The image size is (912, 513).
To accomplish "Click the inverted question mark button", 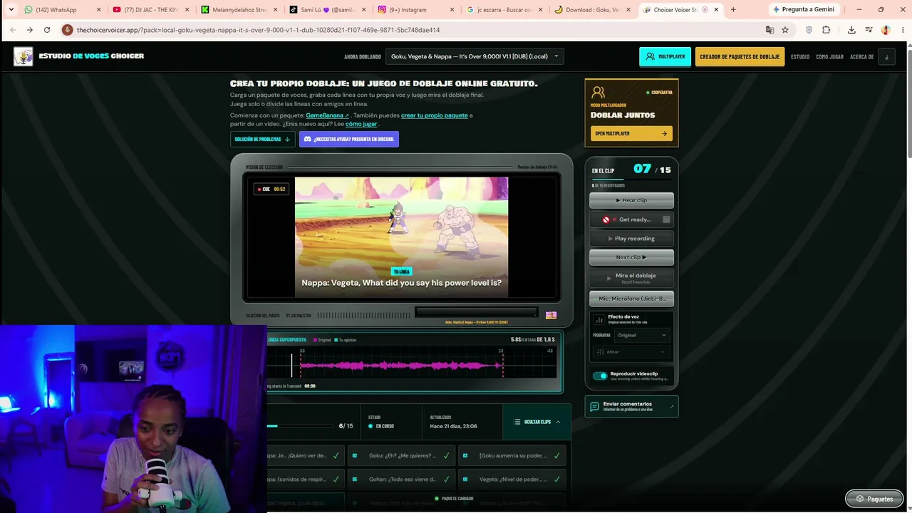I will [887, 57].
